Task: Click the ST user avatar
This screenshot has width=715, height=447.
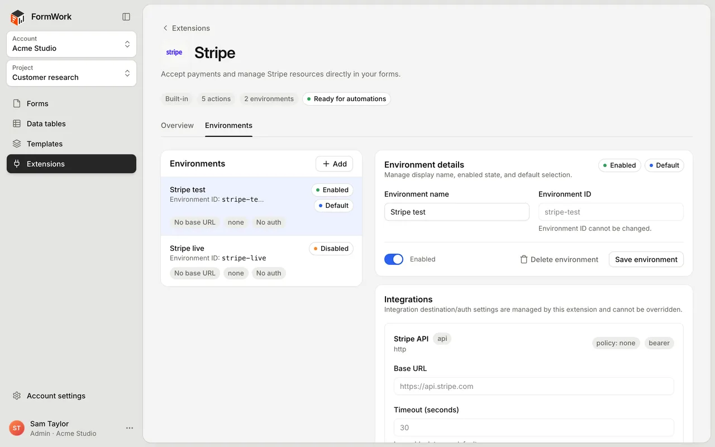Action: pos(17,428)
